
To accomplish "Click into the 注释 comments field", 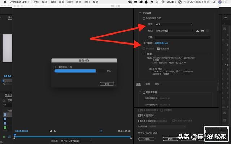I will coord(182,37).
